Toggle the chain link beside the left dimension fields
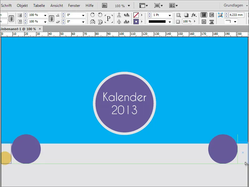Viewport: 249px width, 187px height. pyautogui.click(x=11, y=19)
